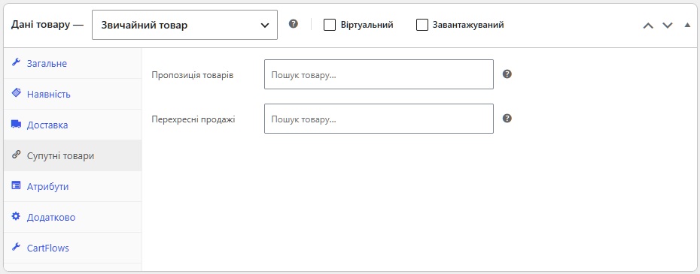The height and width of the screenshot is (274, 700).
Task: Click the wrench icon next to Загальне
Action: tap(16, 62)
